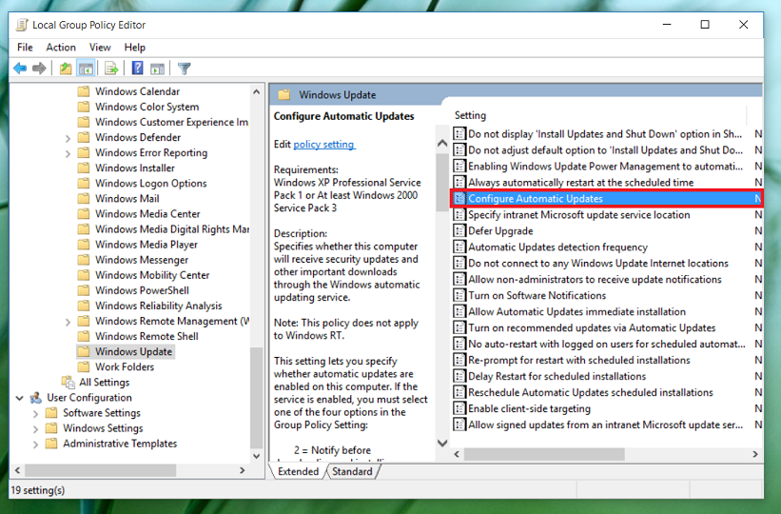Click the Windows Mail folder icon
Image resolution: width=781 pixels, height=514 pixels.
[x=84, y=198]
